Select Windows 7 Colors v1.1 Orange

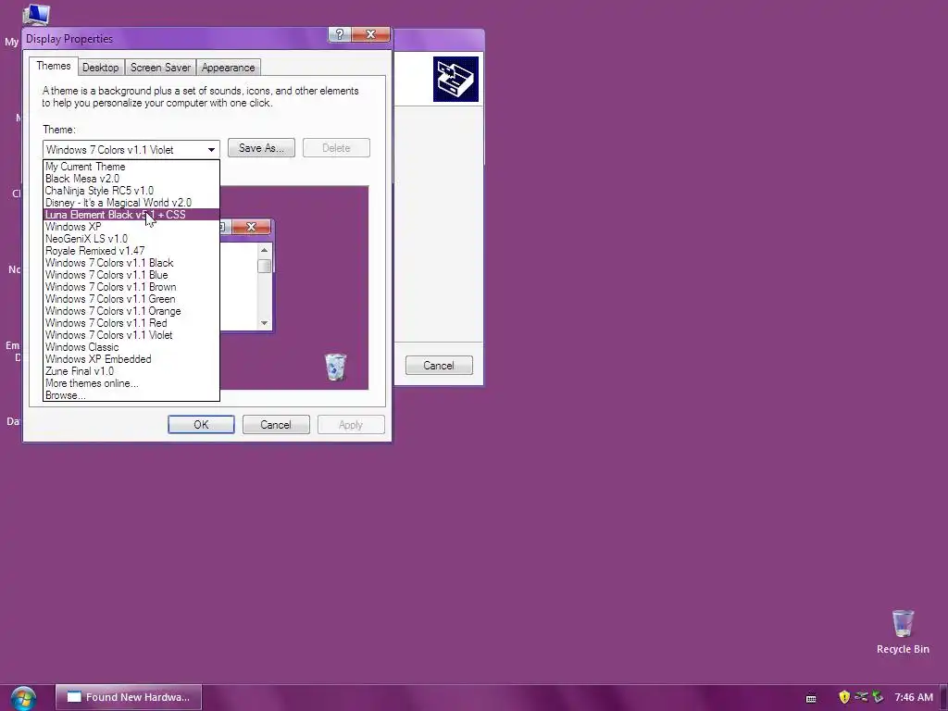tap(131, 311)
